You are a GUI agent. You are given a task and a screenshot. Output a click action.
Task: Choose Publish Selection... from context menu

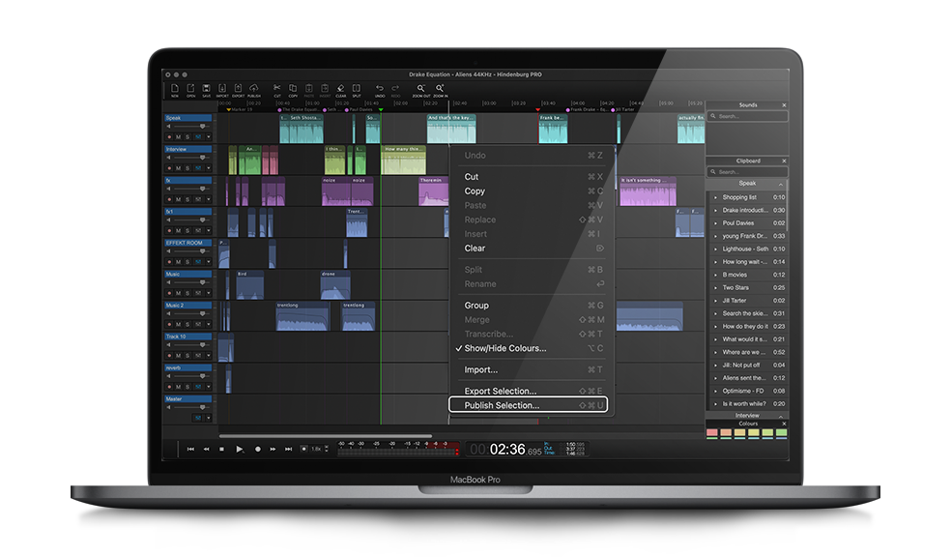tap(502, 406)
